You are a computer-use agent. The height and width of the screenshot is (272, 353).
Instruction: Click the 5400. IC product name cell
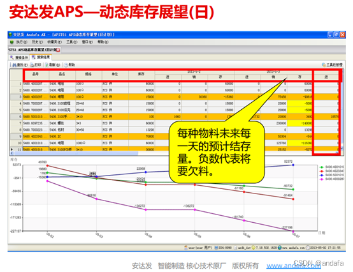pos(62,137)
